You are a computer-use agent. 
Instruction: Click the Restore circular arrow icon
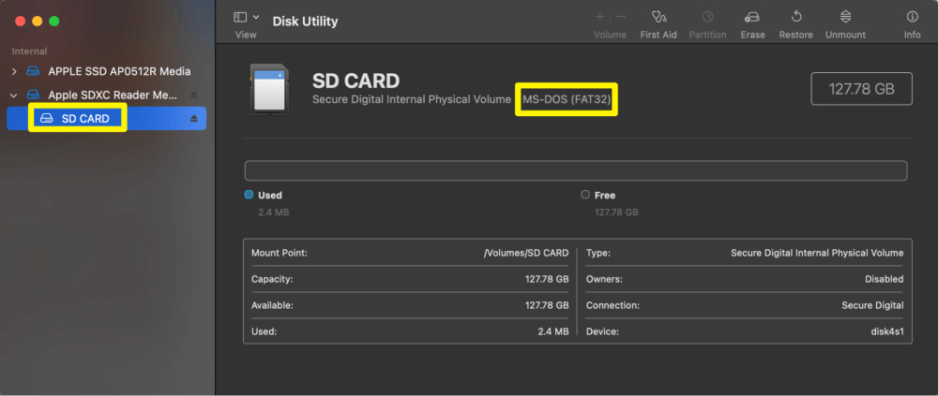coord(795,17)
